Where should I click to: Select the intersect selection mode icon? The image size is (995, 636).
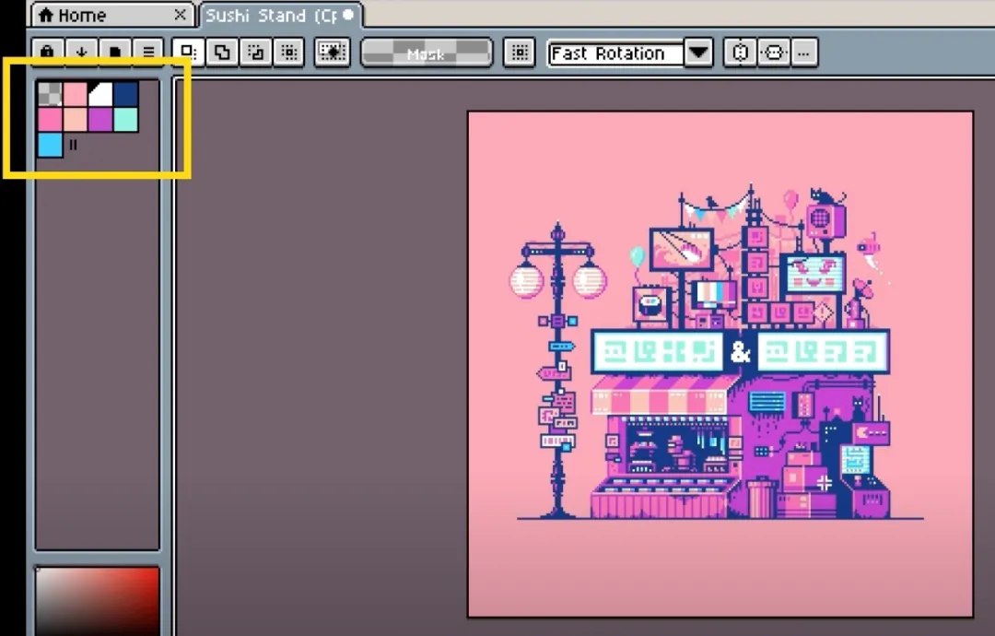tap(289, 52)
